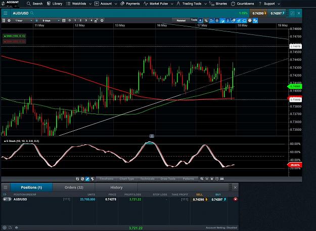Open the Chart Type button
Screen dimensions: 316x231
126,179
